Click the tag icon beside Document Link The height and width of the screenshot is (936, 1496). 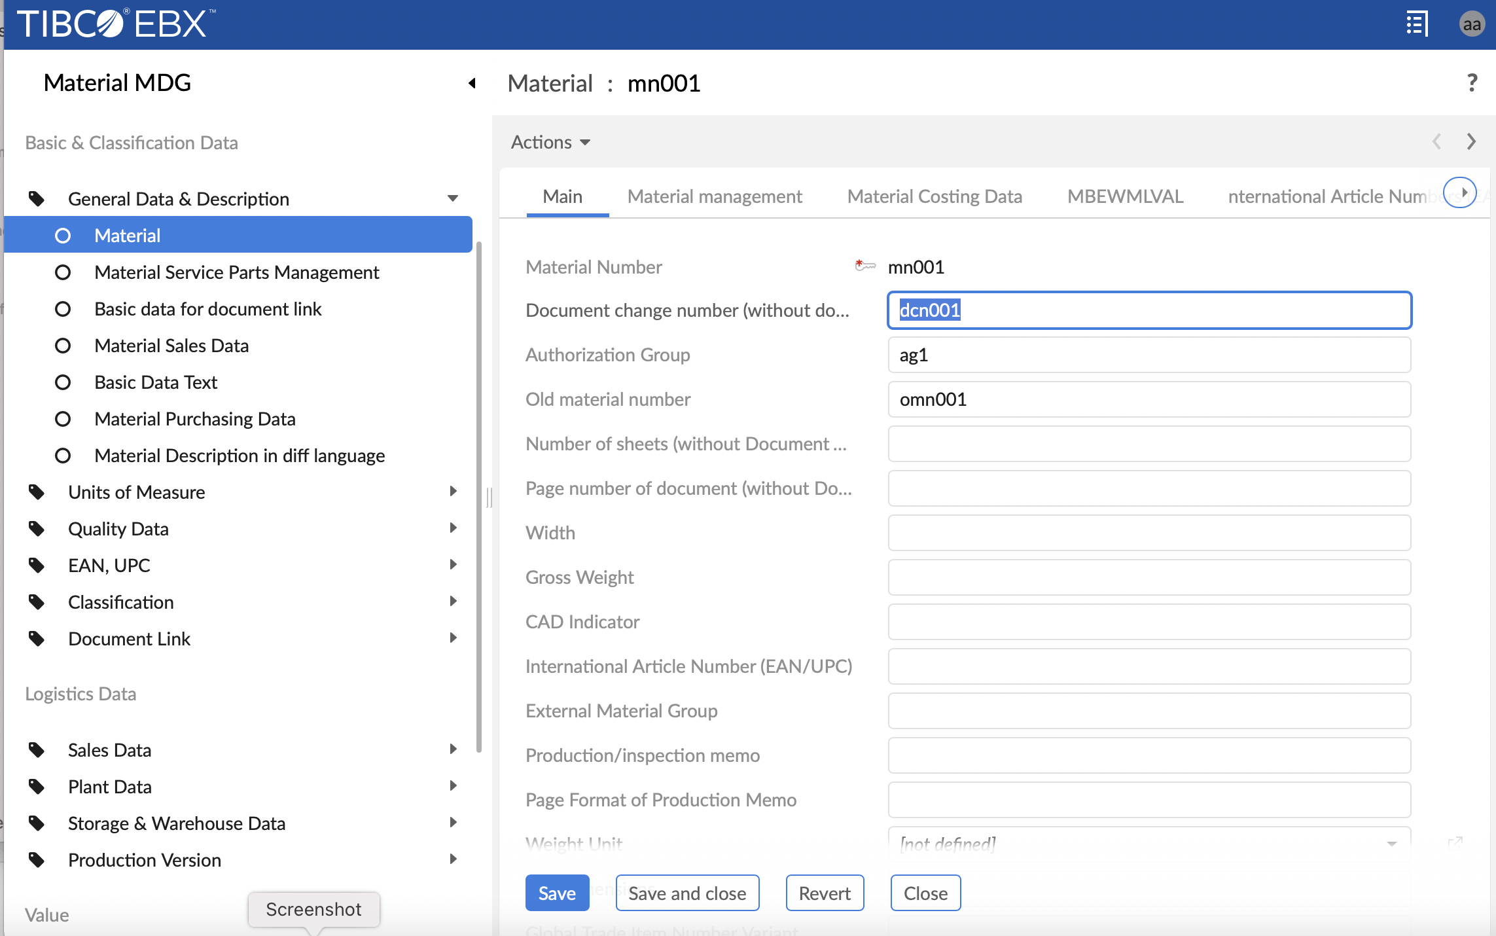click(37, 638)
